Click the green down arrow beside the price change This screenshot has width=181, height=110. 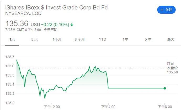[x=72, y=24]
